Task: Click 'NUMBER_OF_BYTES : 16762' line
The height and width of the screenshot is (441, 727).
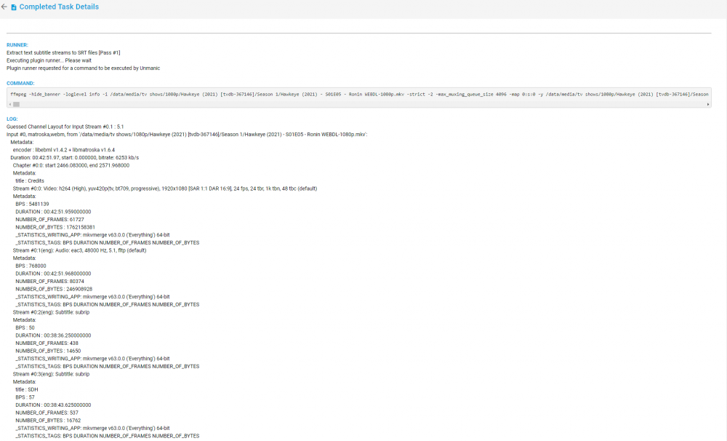Action: click(48, 421)
